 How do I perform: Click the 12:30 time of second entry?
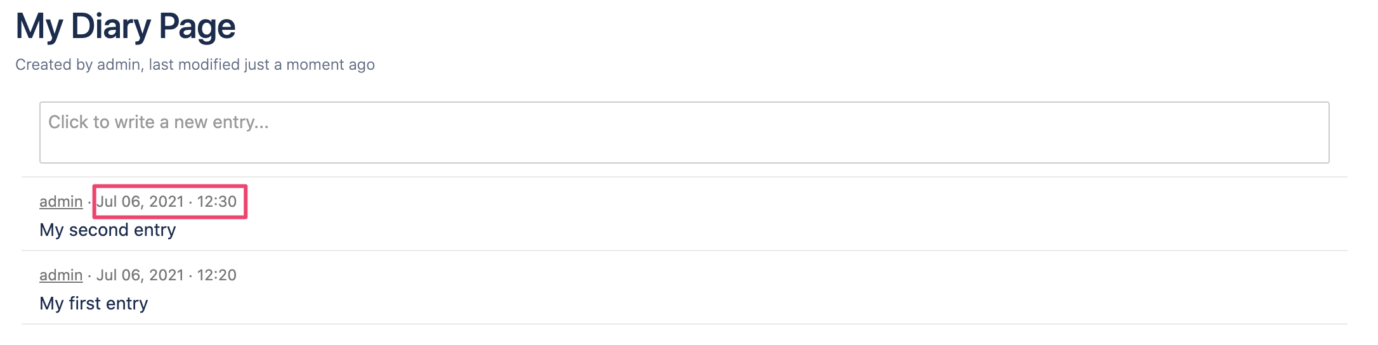217,202
